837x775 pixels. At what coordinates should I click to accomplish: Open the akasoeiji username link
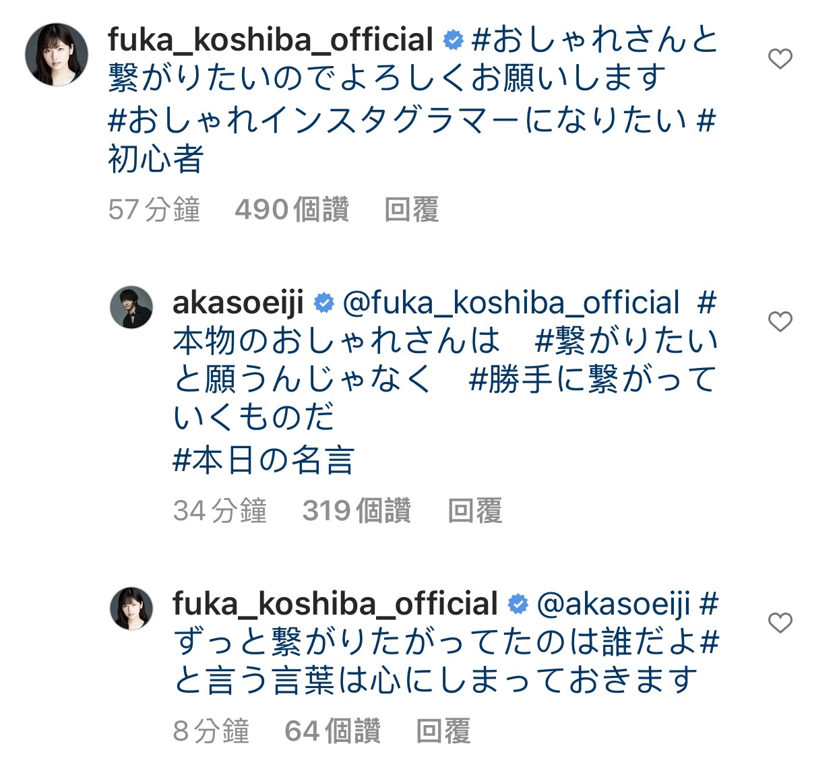click(239, 303)
